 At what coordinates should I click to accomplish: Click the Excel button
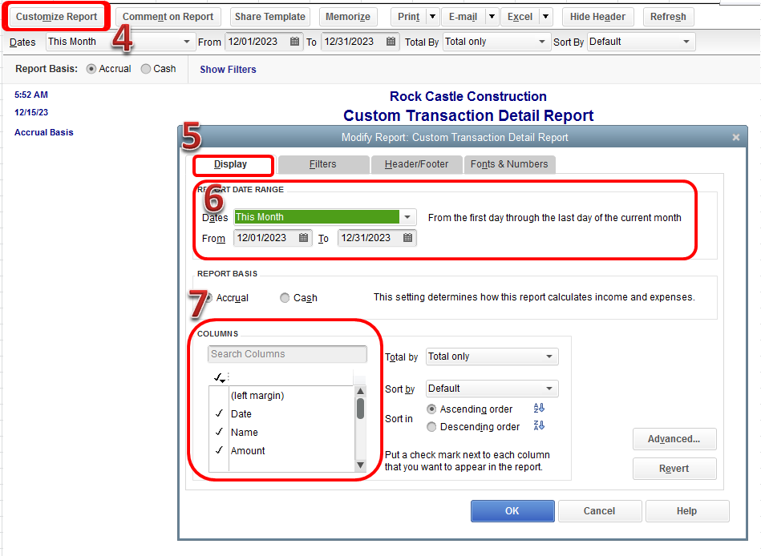tap(520, 17)
